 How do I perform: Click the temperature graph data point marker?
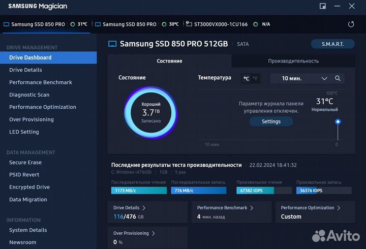(338, 121)
